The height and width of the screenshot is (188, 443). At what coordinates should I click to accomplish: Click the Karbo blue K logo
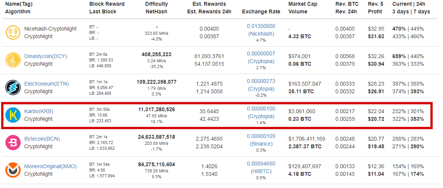tap(13, 115)
